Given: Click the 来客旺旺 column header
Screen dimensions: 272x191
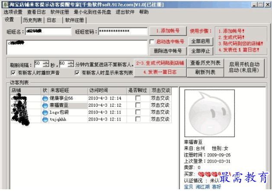Looking at the screenshot, I should (x=68, y=90).
